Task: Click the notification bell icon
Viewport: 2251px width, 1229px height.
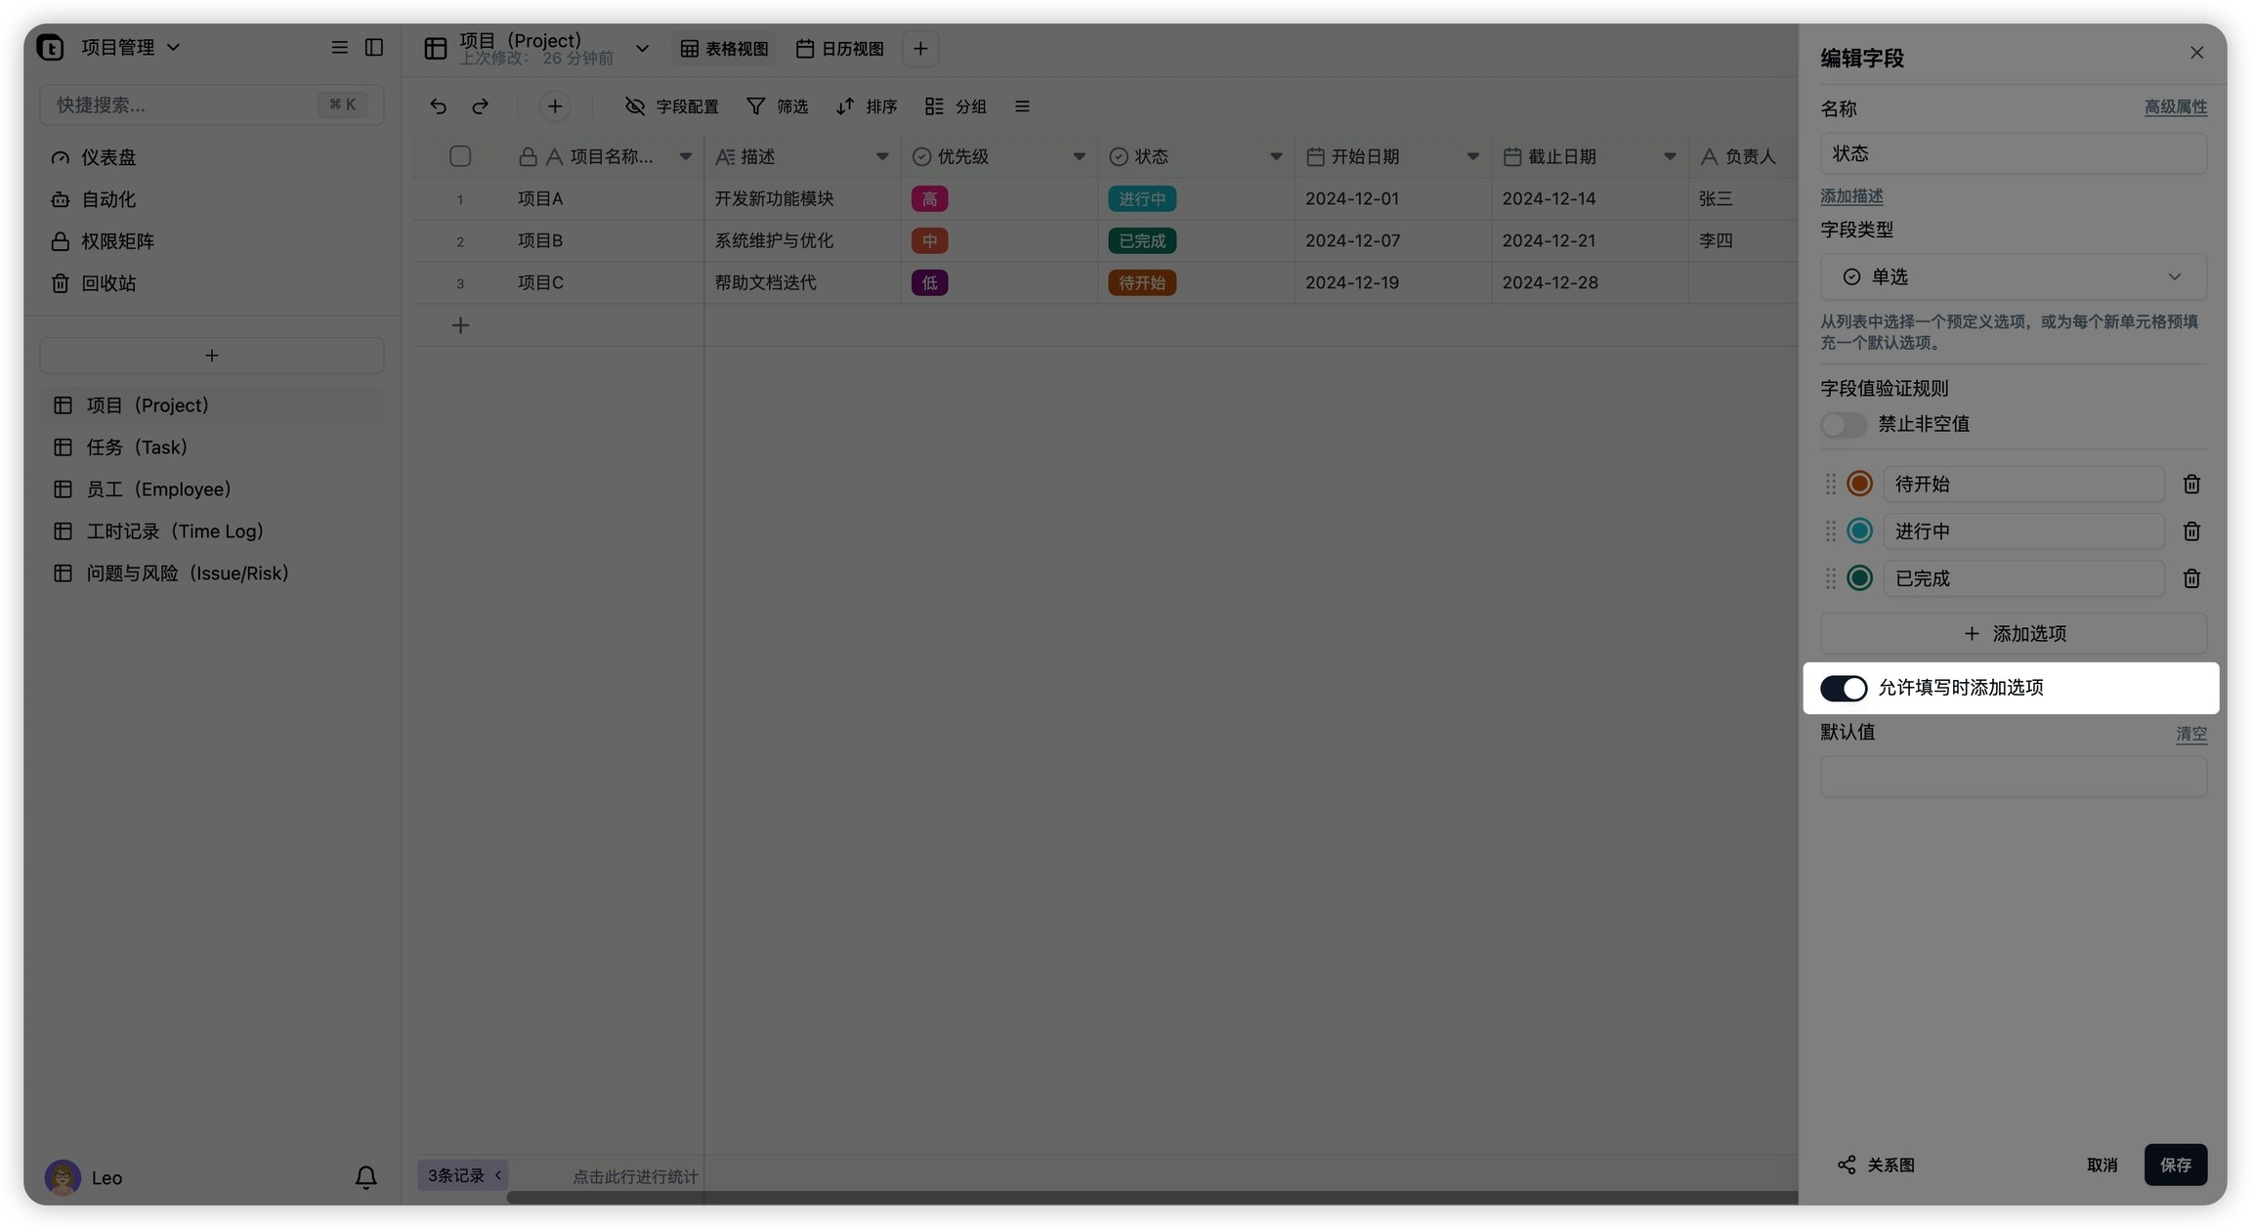Action: (x=365, y=1177)
